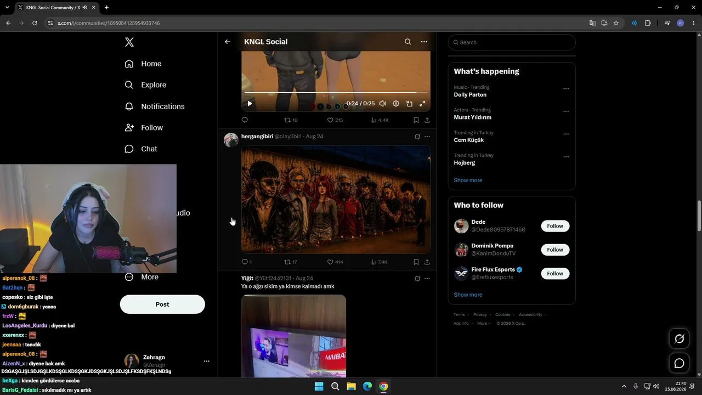Open the Privacy footer link

tap(480, 315)
